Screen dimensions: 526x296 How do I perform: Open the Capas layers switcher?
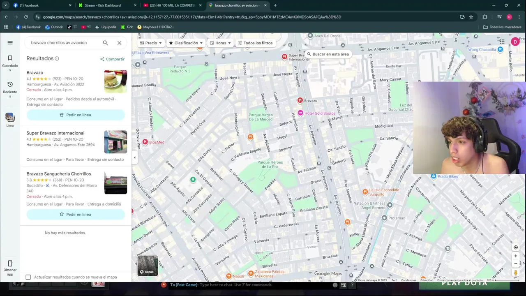[x=148, y=266]
